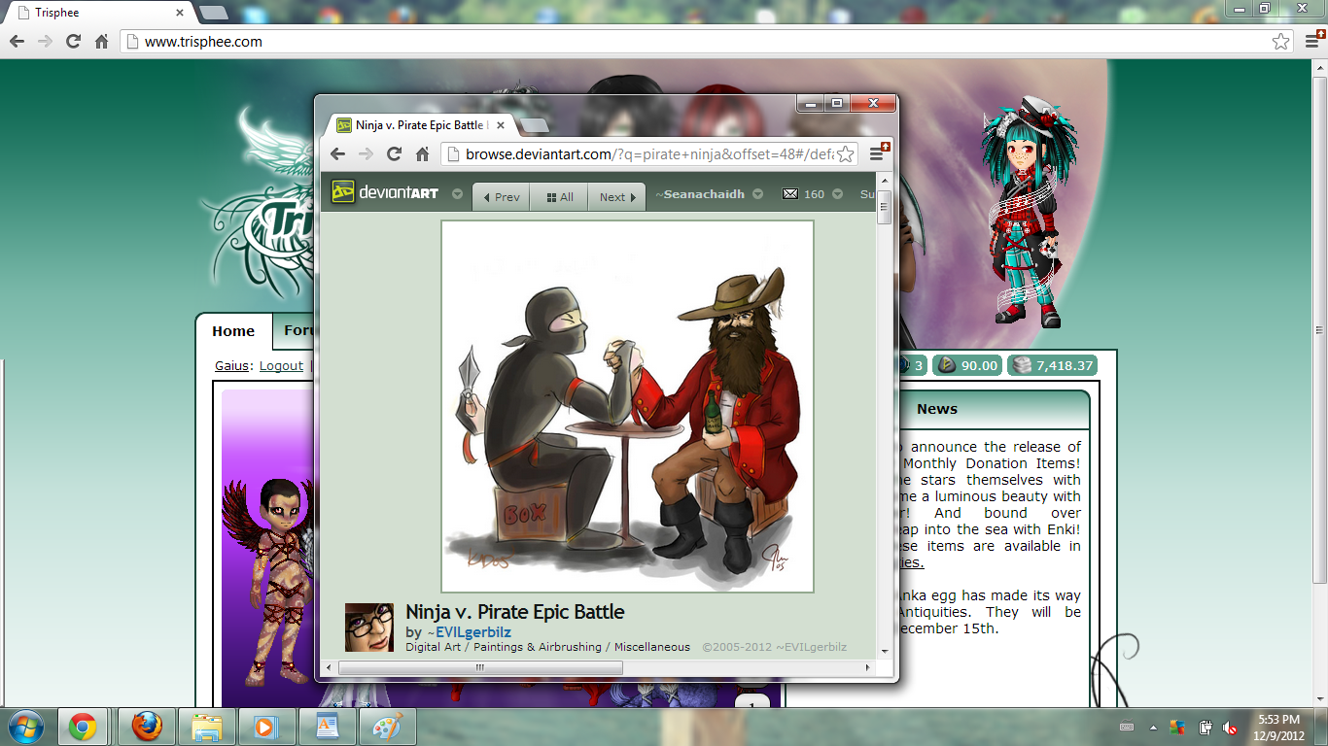Viewport: 1328px width, 746px height.
Task: Click the deviantART logo
Action: coord(385,193)
